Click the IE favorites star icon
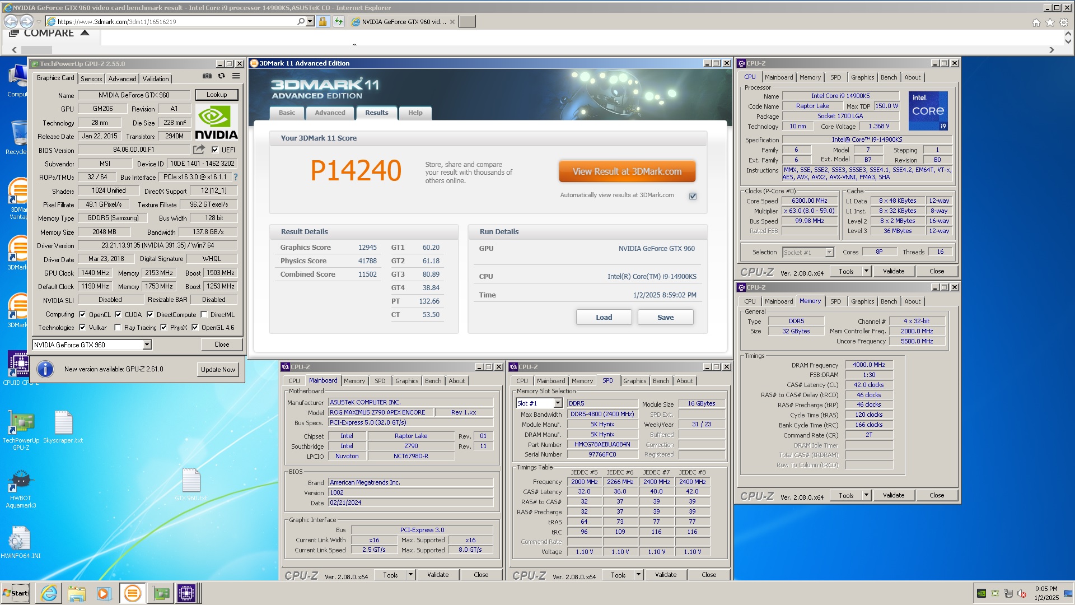 tap(1050, 22)
